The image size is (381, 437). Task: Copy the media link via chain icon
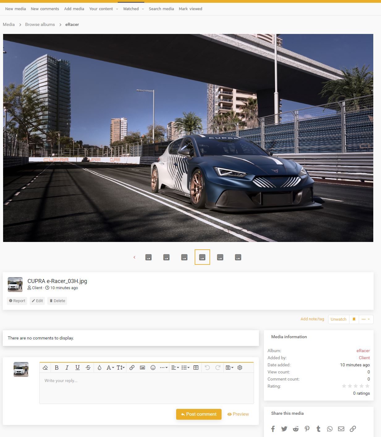pyautogui.click(x=353, y=429)
